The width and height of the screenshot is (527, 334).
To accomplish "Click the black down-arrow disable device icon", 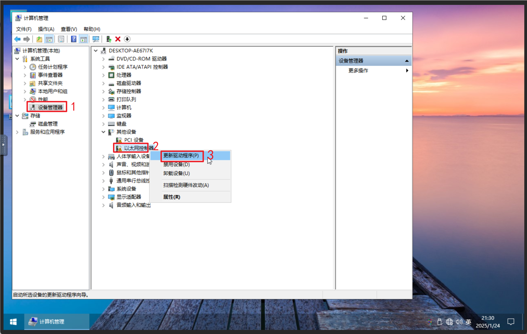I will [127, 39].
